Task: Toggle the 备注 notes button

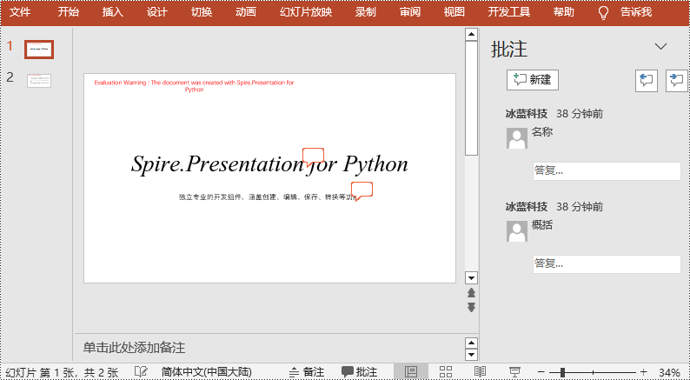Action: [307, 372]
